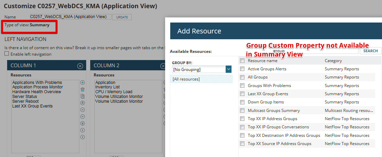The image size is (382, 157).
Task: Tick the Groups With Problems checkbox
Action: (242, 86)
